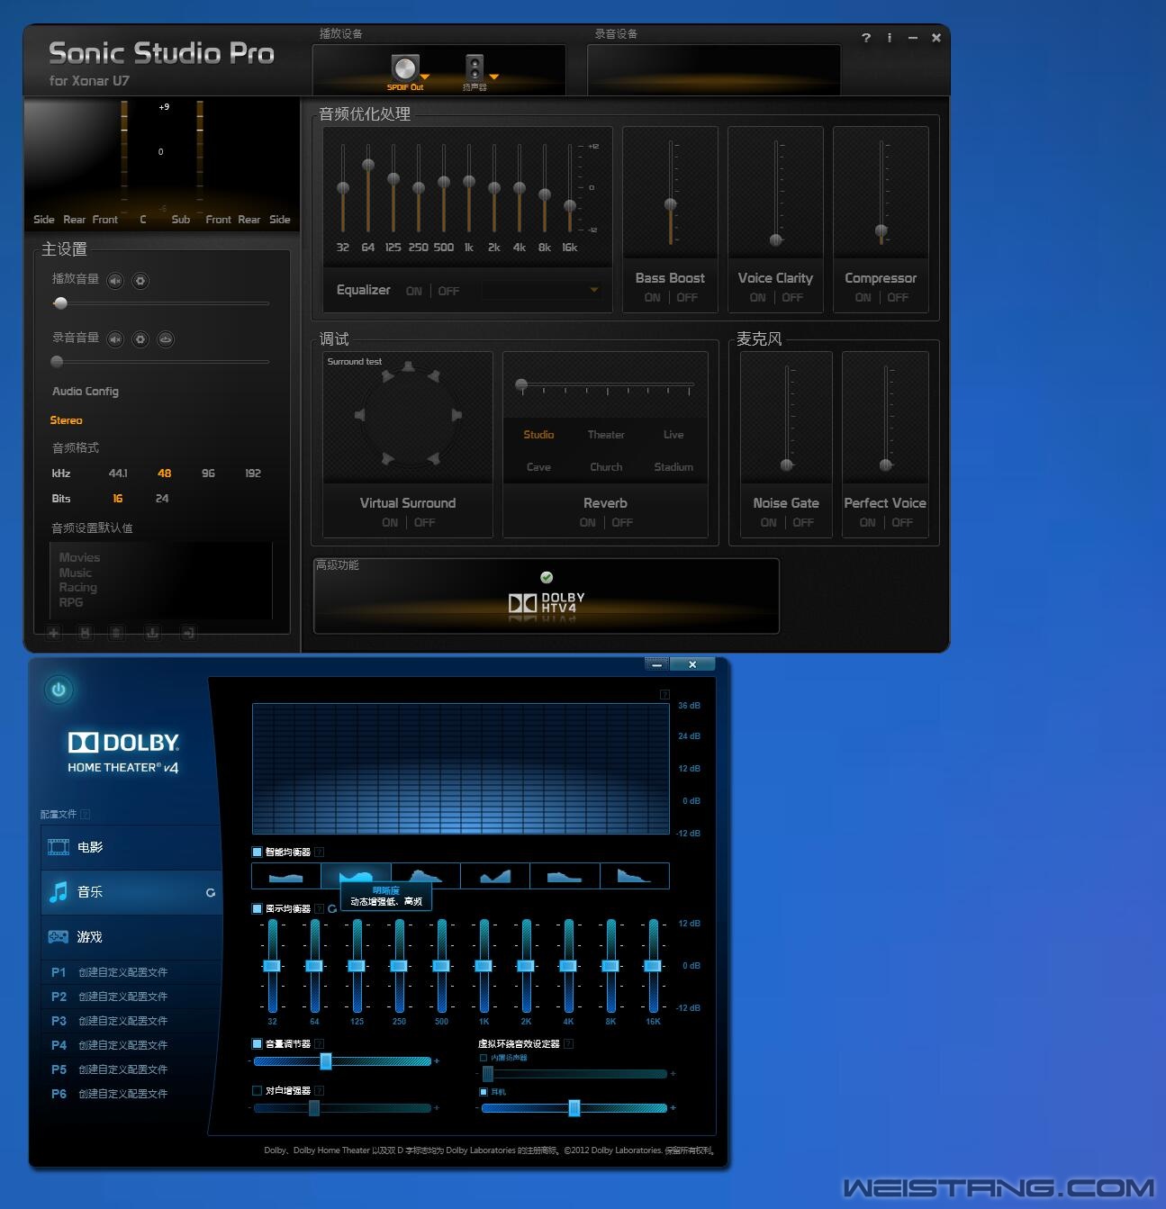Viewport: 1166px width, 1209px height.
Task: Adjust the playback volume slider knob
Action: coord(60,303)
